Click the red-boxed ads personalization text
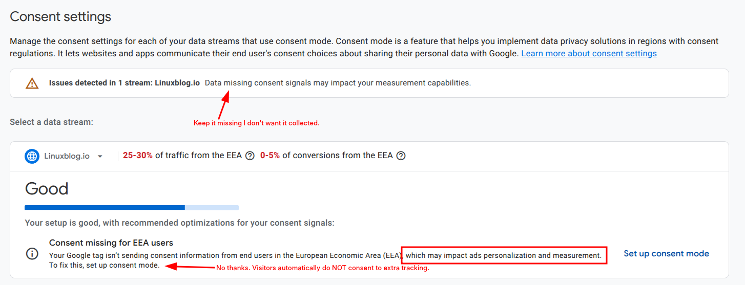The image size is (745, 285). click(x=503, y=255)
